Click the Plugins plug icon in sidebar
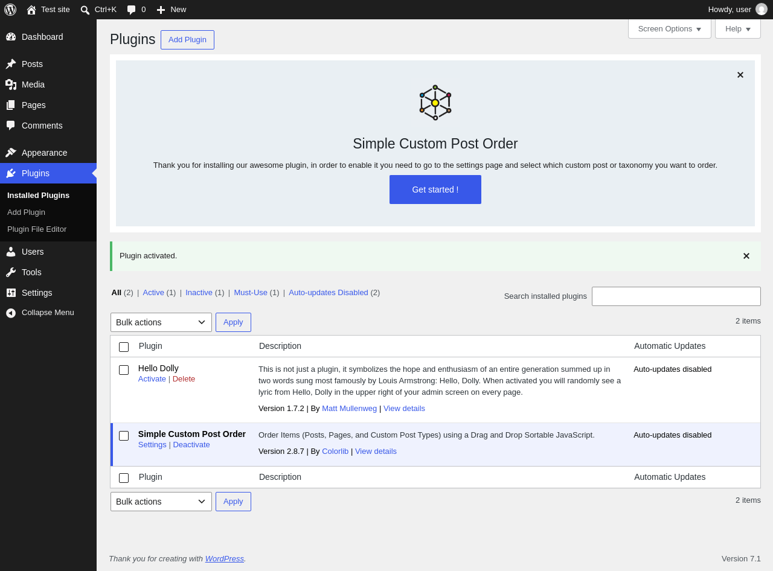 click(x=11, y=173)
